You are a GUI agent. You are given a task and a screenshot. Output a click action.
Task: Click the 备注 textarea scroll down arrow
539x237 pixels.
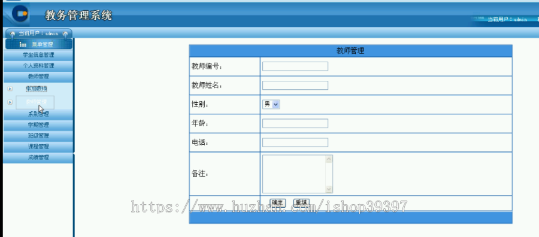[329, 189]
